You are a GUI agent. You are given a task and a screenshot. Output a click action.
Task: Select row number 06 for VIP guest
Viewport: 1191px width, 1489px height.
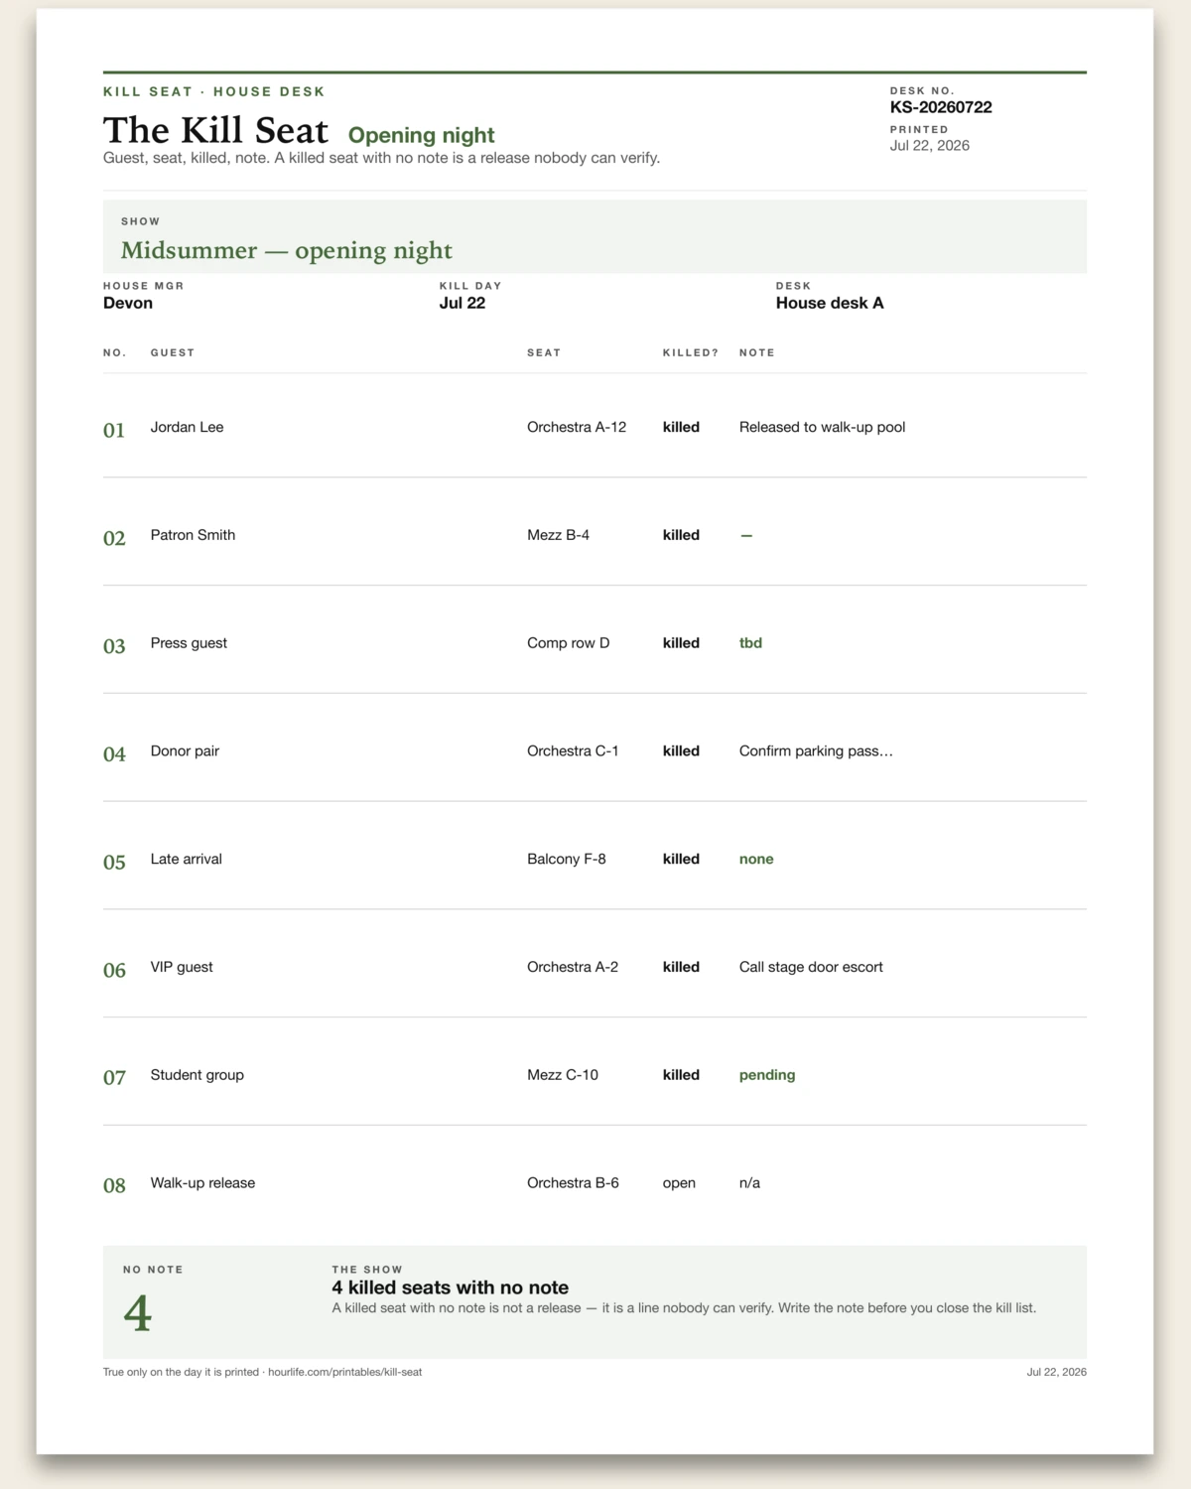point(114,970)
